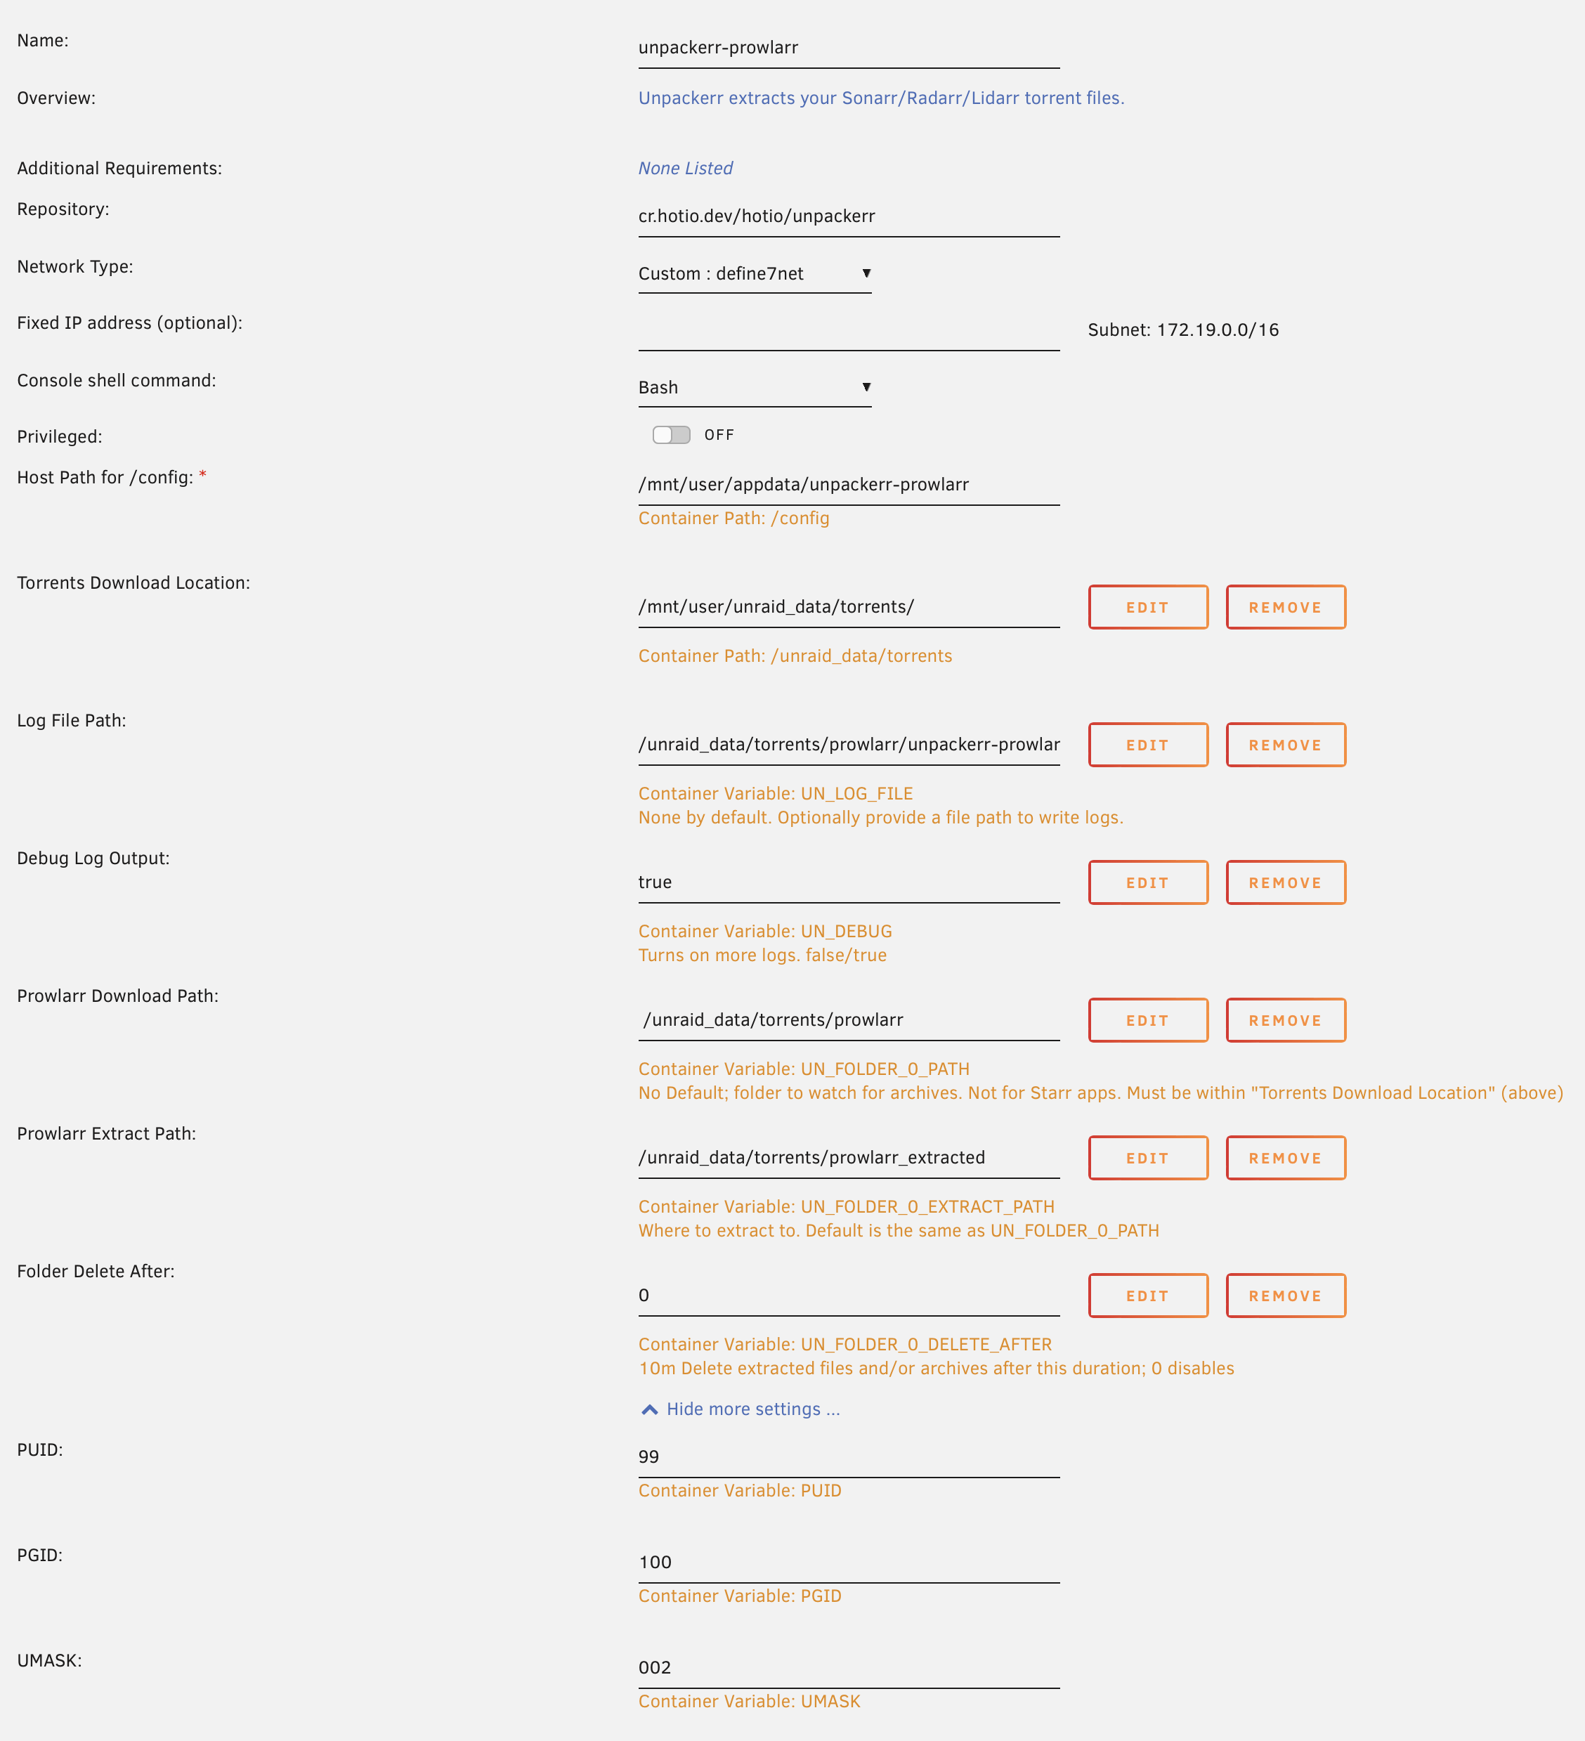The width and height of the screenshot is (1585, 1741).
Task: Edit the Debug Log Output variable
Action: click(1147, 882)
